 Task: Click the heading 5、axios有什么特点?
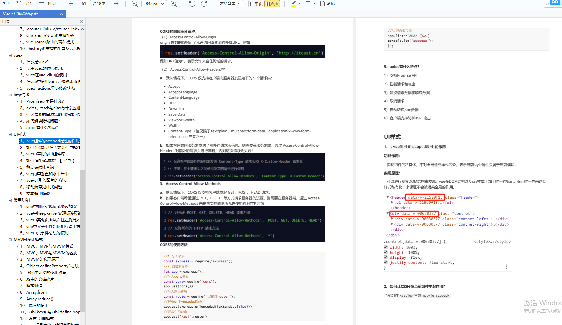click(402, 67)
